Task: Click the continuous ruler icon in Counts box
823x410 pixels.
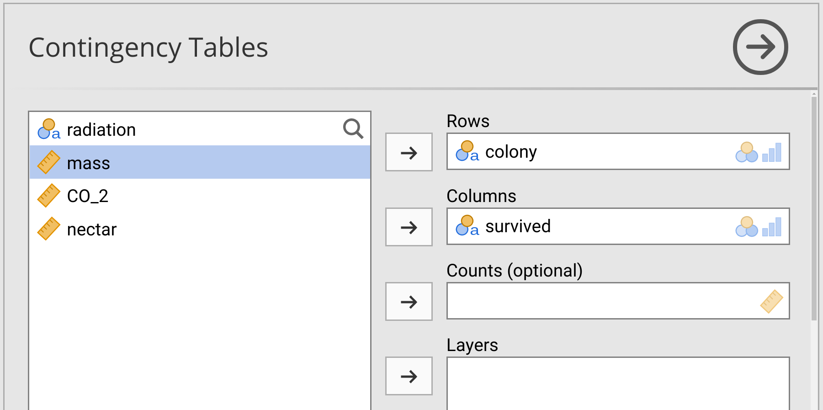Action: (x=771, y=301)
